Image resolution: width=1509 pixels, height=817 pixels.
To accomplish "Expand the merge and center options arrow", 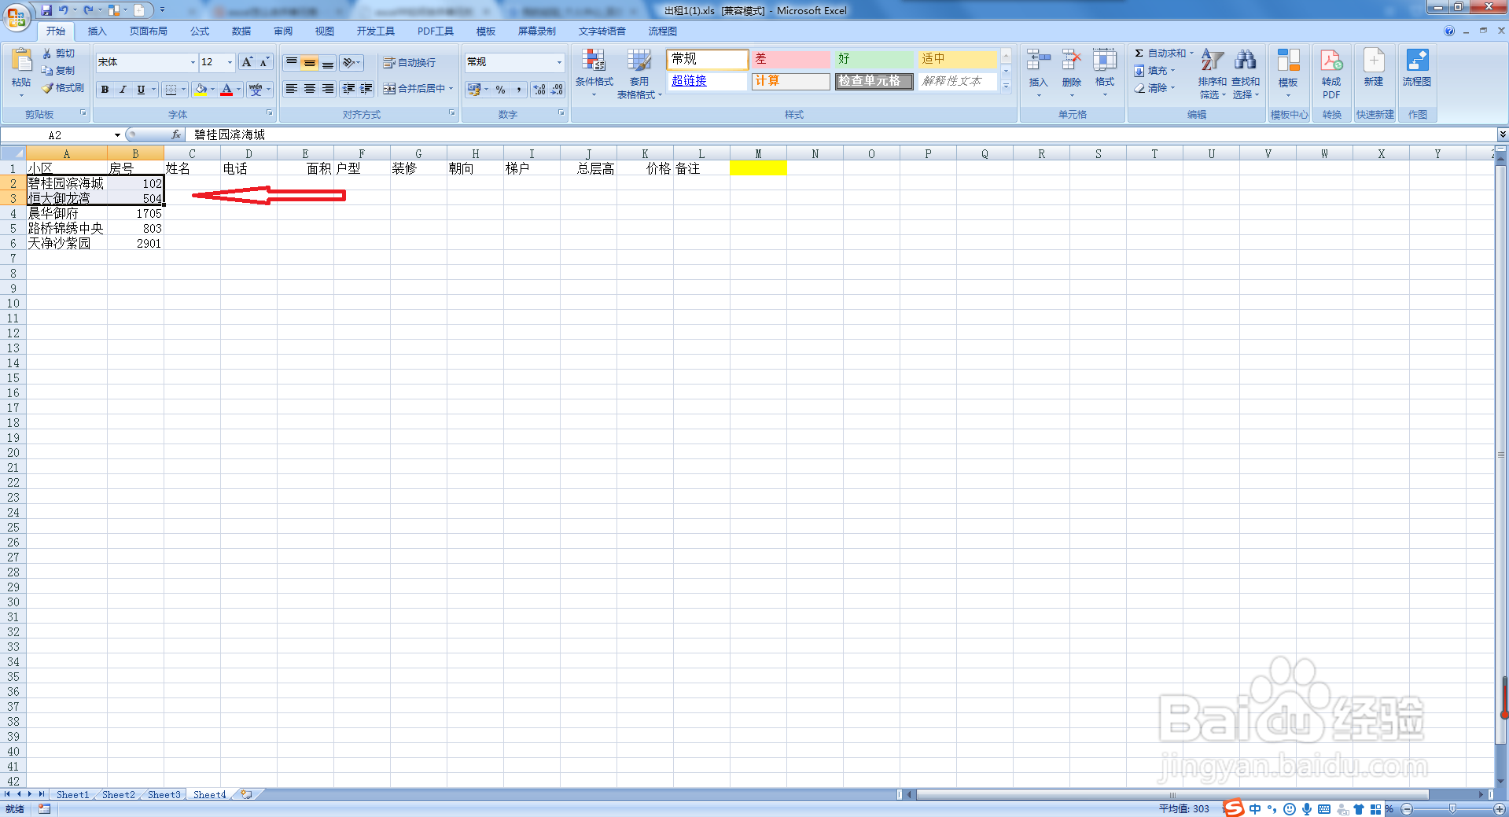I will tap(451, 89).
